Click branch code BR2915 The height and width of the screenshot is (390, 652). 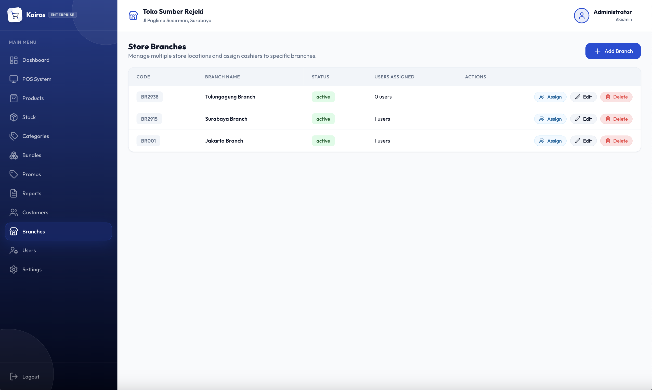click(149, 119)
